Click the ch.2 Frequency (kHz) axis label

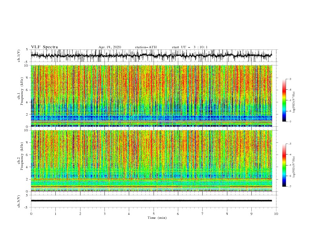tap(20, 156)
